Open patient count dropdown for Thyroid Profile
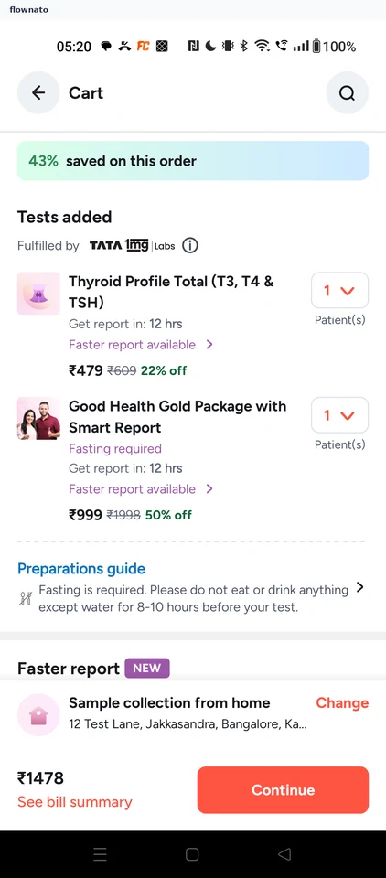 (x=339, y=290)
